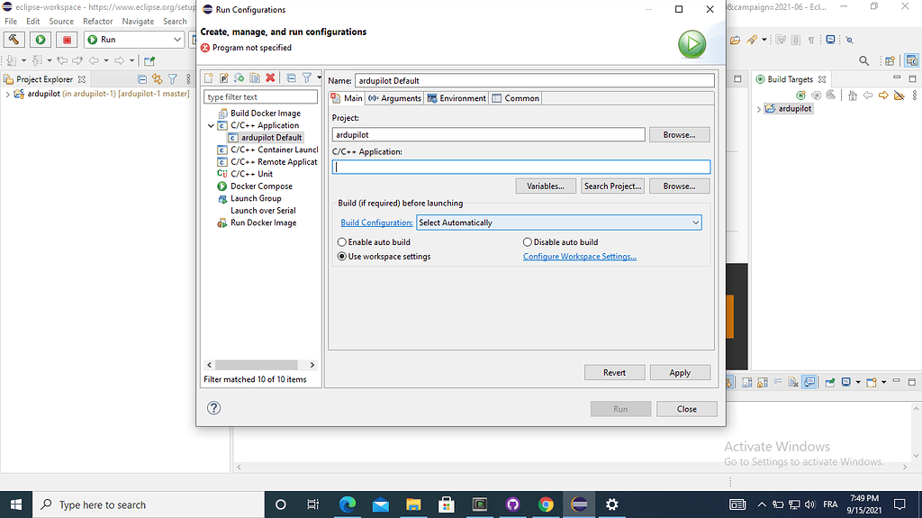Viewport: 922px width, 518px height.
Task: Select the Enable auto build option
Action: pos(342,242)
